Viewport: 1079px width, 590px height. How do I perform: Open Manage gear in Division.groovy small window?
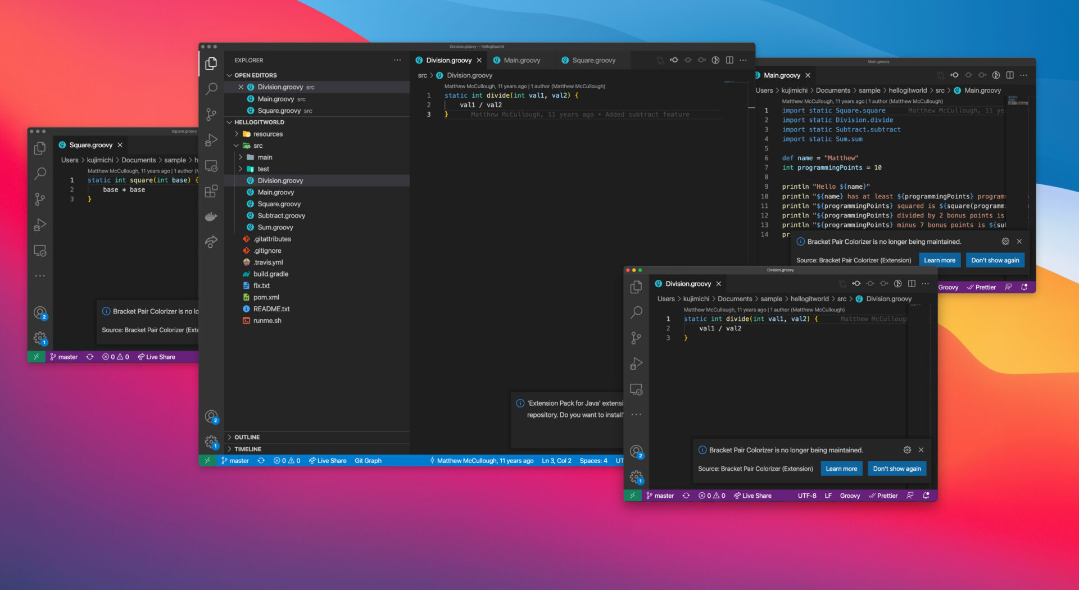coord(636,477)
